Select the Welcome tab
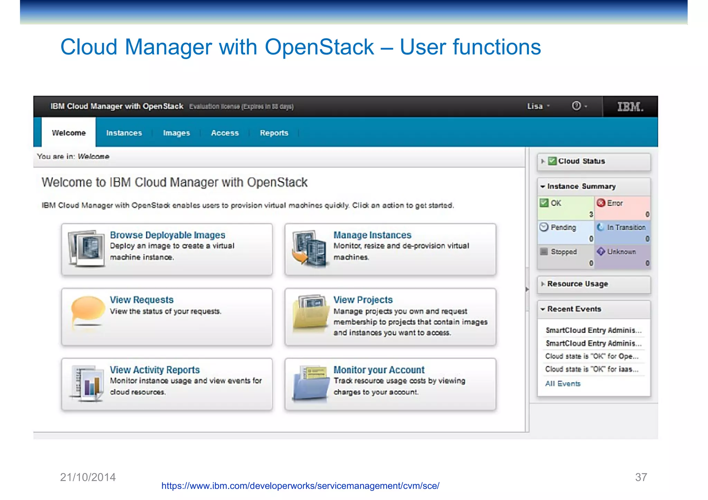The image size is (708, 500). tap(69, 133)
